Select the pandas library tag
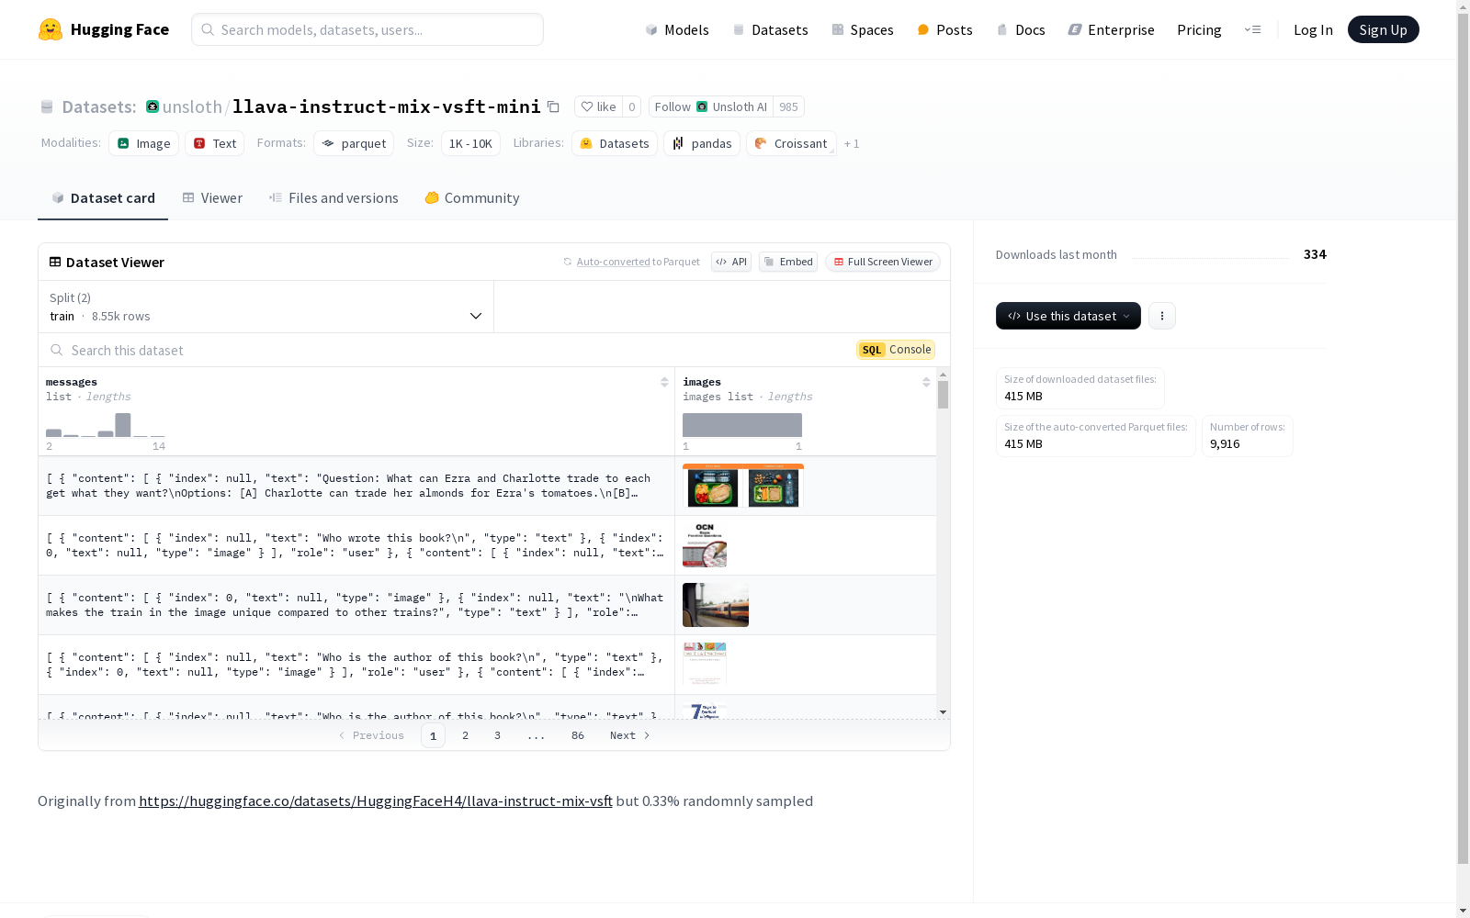The width and height of the screenshot is (1470, 918). click(702, 143)
